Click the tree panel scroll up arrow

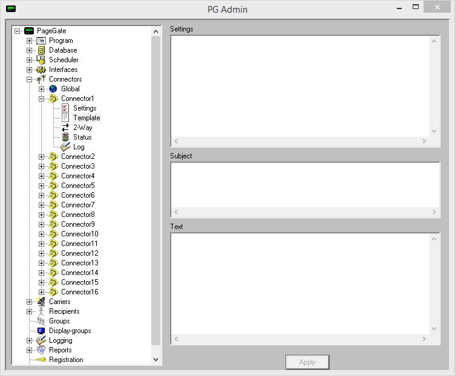pos(156,31)
